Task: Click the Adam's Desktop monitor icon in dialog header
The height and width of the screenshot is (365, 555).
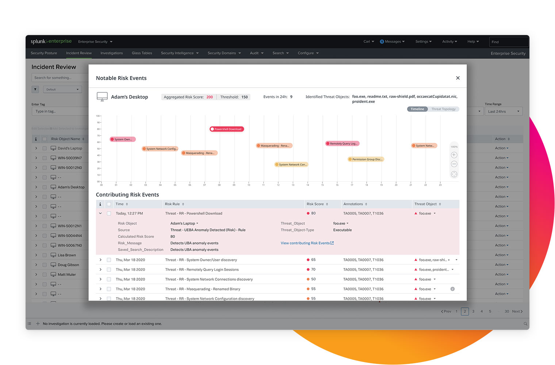Action: point(102,97)
